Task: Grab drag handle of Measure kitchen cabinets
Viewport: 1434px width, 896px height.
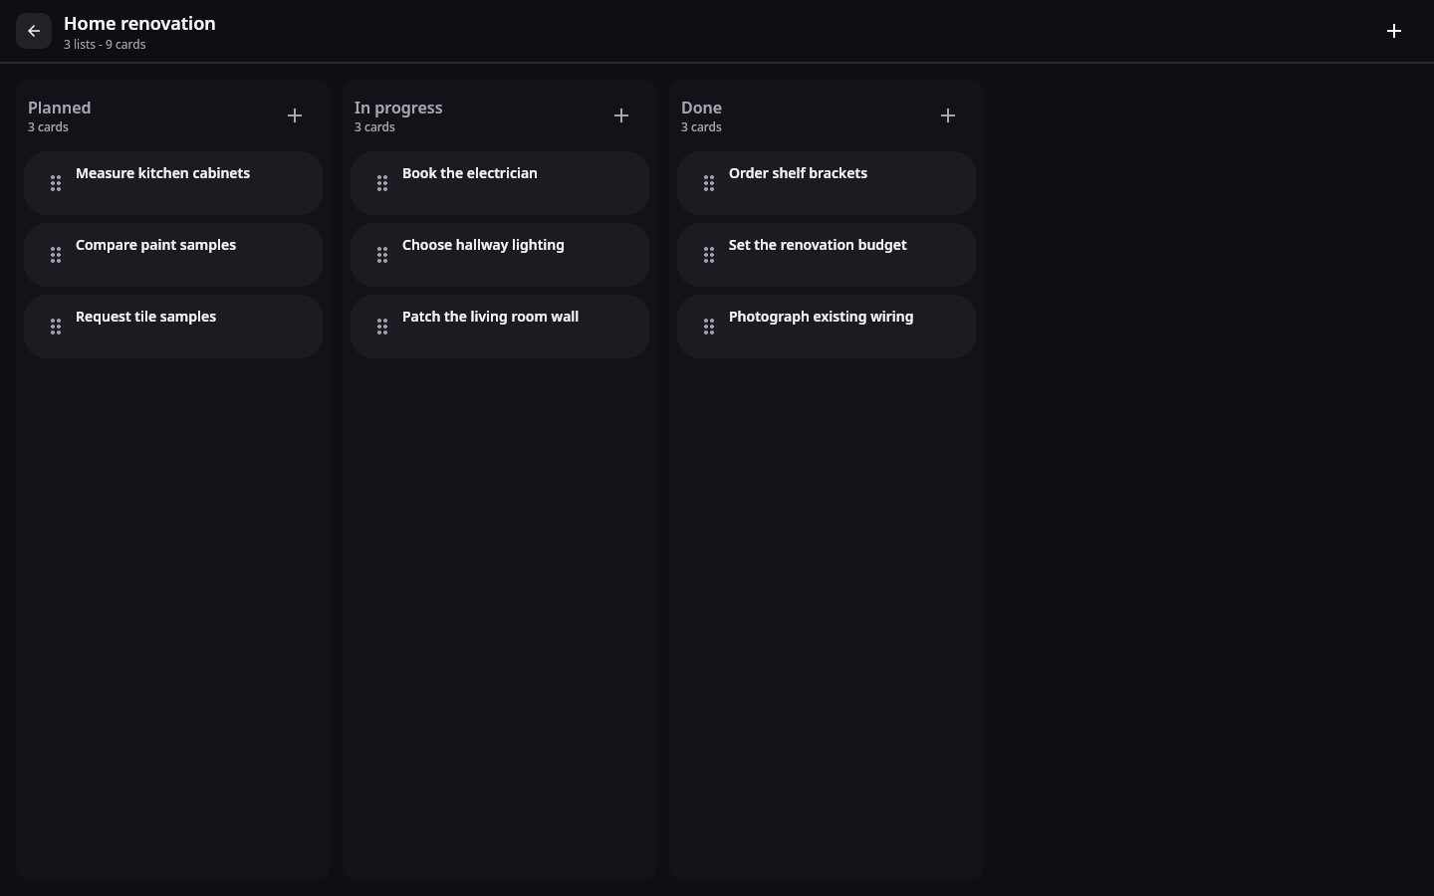Action: coord(56,183)
